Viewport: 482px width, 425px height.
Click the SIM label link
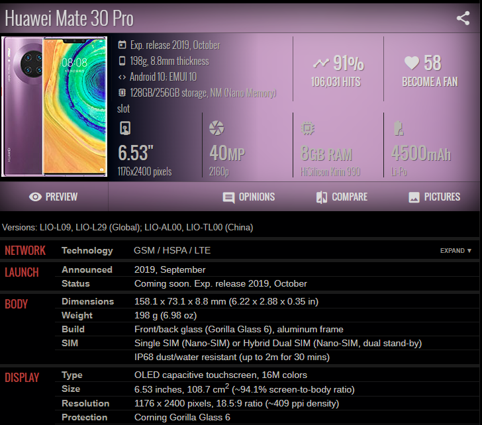pyautogui.click(x=70, y=343)
